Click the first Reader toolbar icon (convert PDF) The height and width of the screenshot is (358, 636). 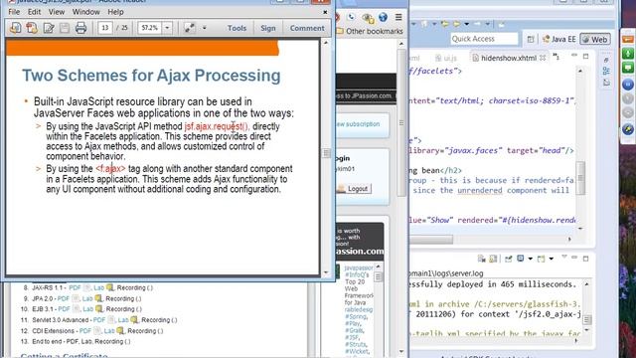coord(16,28)
